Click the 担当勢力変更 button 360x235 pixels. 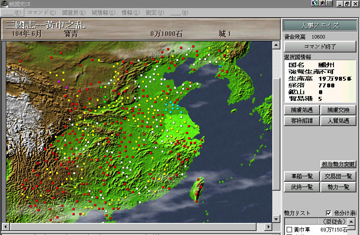tap(338, 164)
